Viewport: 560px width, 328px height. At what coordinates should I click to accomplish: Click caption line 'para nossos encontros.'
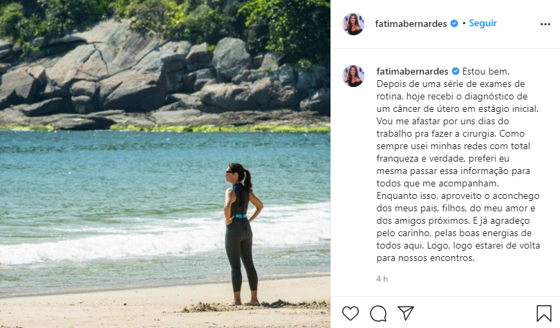click(x=425, y=258)
